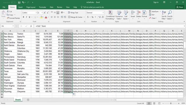Viewport: 186px width, 105px height.
Task: Click the Undo arrow icon
Action: (x=23, y=2)
